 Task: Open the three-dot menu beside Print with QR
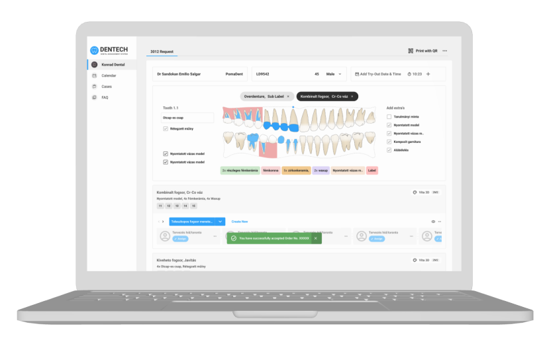click(x=445, y=51)
